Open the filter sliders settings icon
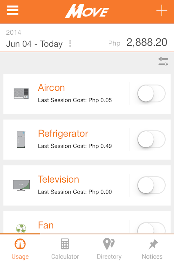This screenshot has height=262, width=174. [x=163, y=62]
